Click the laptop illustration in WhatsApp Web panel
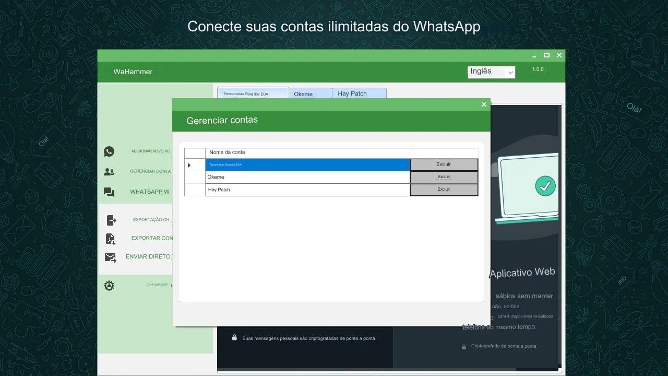The height and width of the screenshot is (376, 668). (x=527, y=189)
